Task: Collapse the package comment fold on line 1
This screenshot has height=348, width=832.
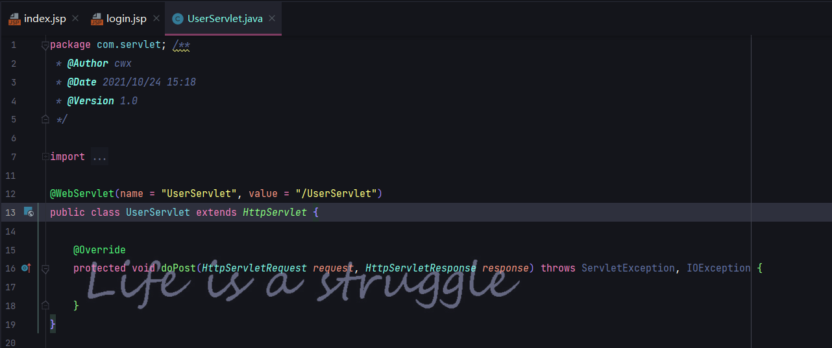Action: pyautogui.click(x=45, y=45)
